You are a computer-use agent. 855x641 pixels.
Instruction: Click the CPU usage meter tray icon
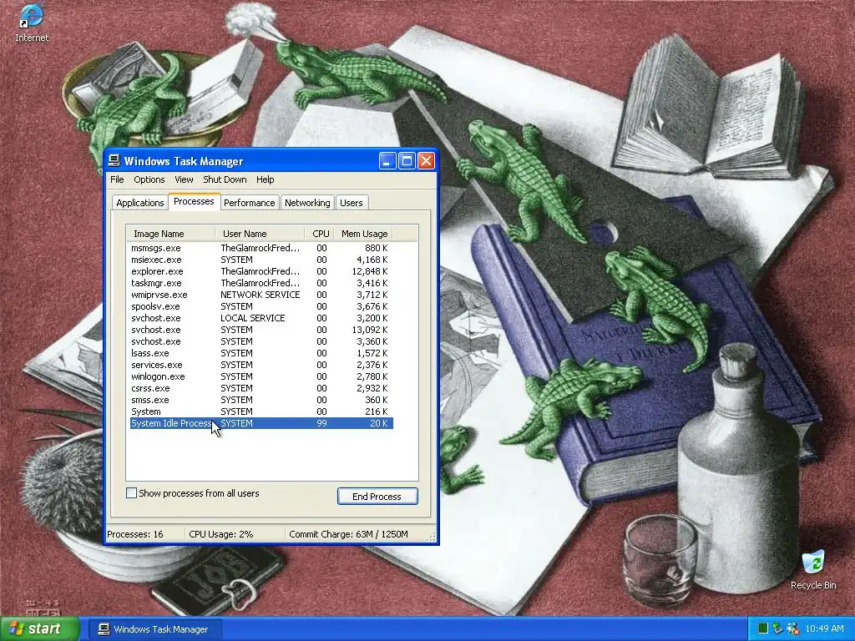tap(763, 628)
